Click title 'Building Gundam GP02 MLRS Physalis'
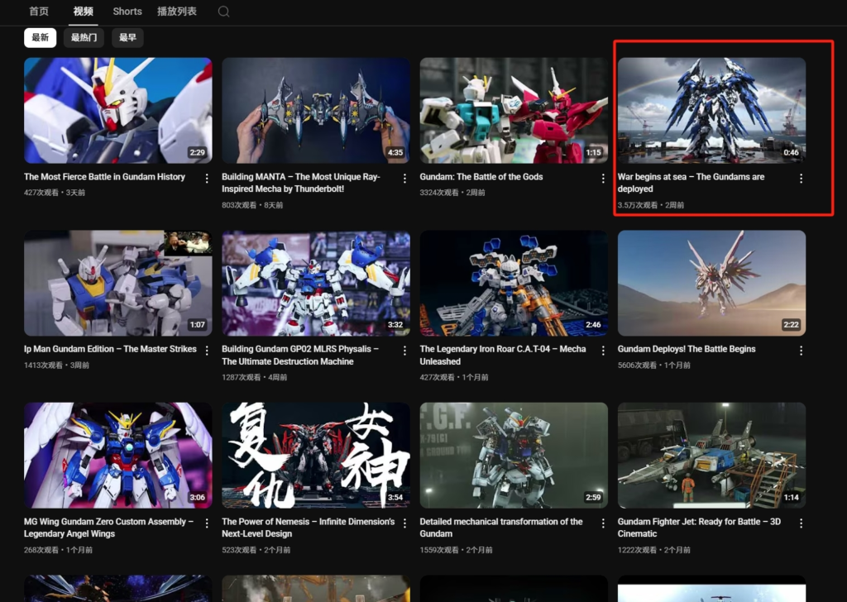 tap(299, 355)
